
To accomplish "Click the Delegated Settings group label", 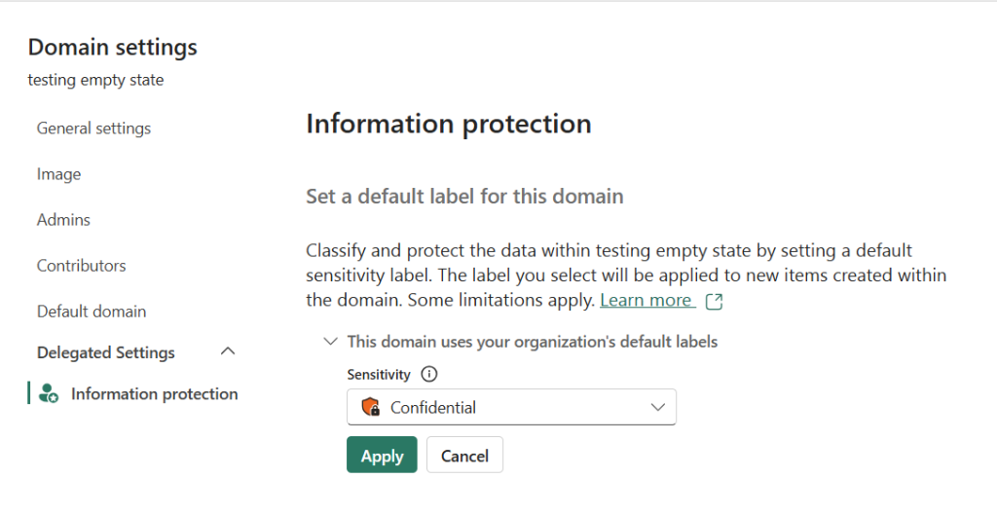I will click(x=105, y=352).
